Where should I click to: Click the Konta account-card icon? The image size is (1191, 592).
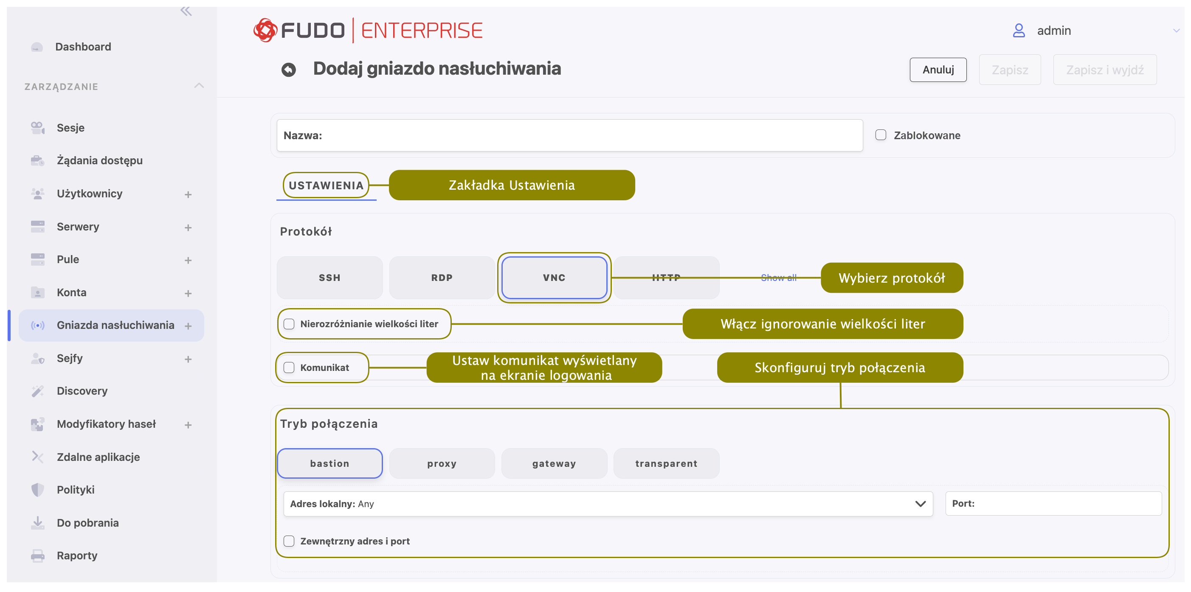37,293
